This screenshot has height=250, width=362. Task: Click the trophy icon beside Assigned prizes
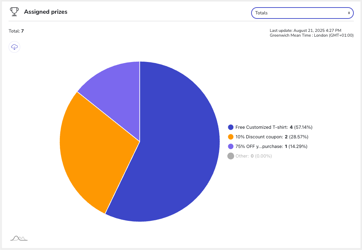14,12
